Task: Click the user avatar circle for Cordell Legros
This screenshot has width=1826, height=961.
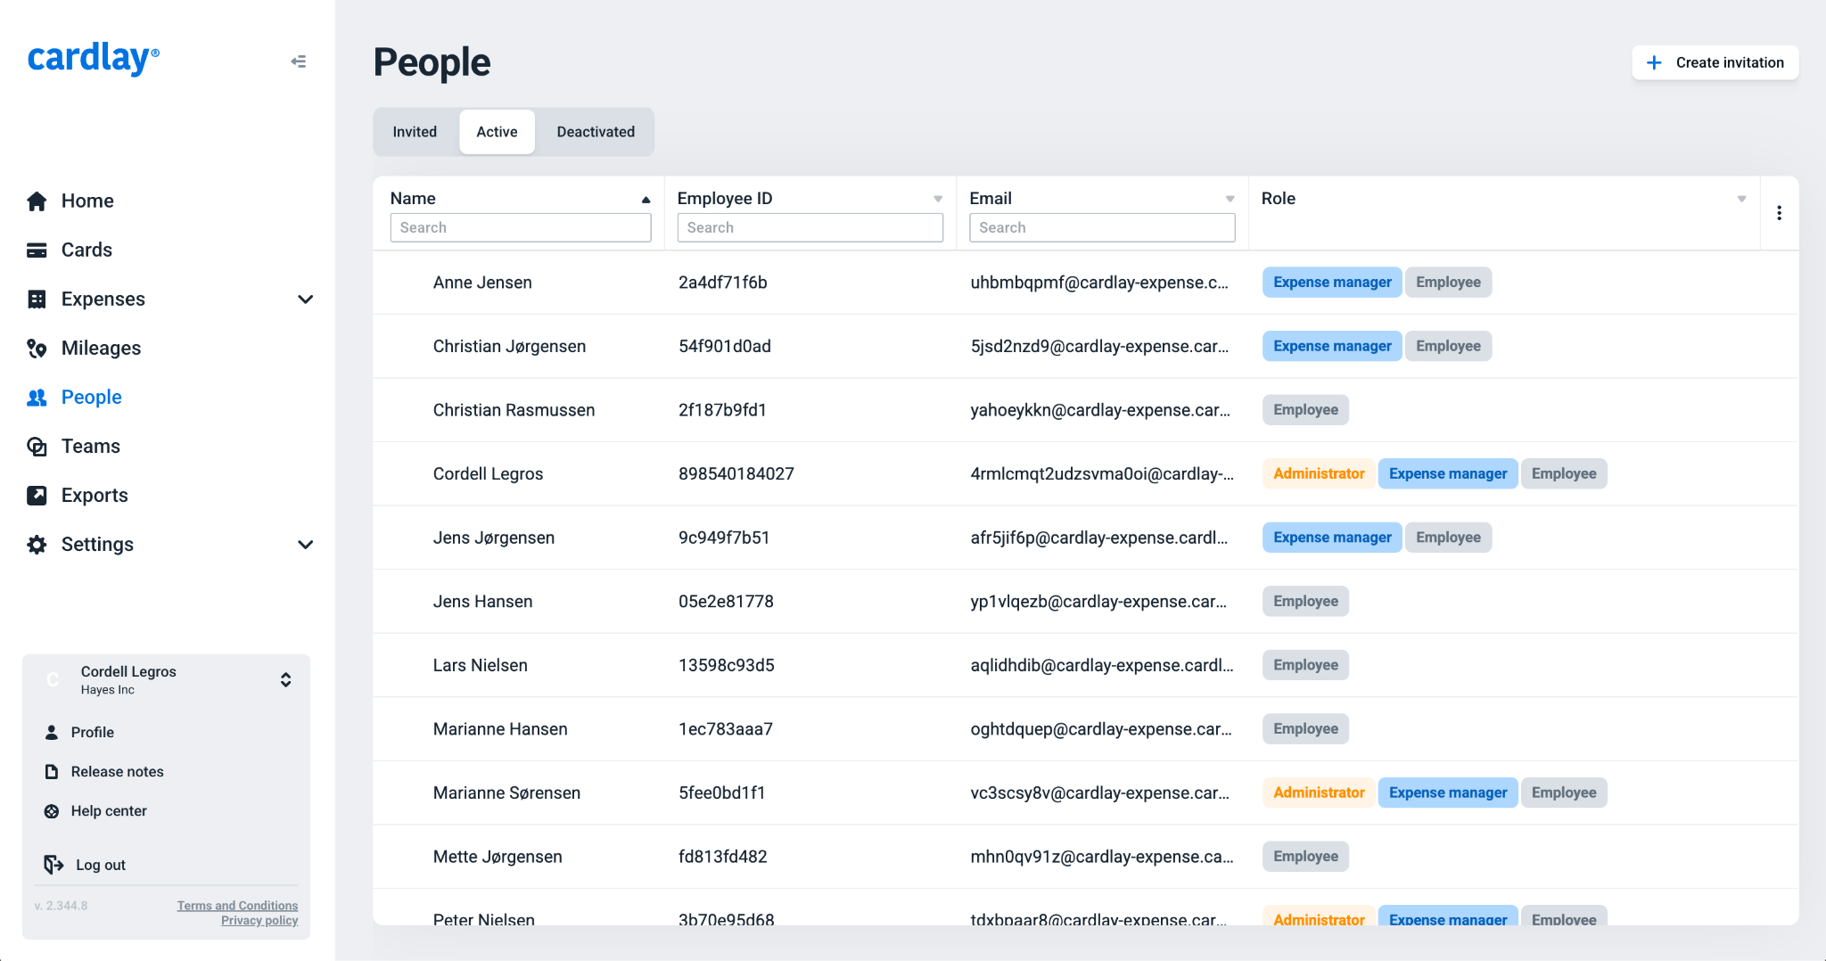Action: [53, 679]
